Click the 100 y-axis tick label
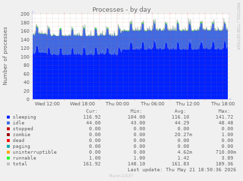Image resolution: width=243 pixels, height=181 pixels. tap(25, 57)
